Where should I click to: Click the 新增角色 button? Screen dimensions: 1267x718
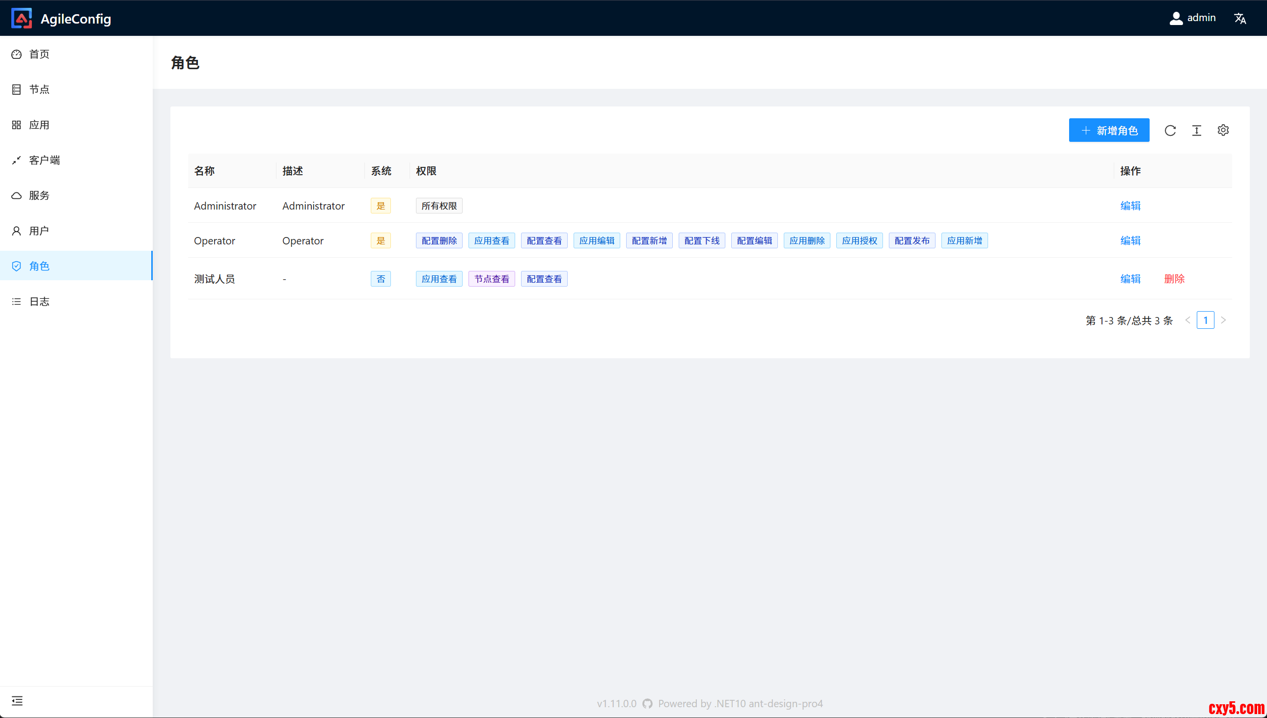1109,130
